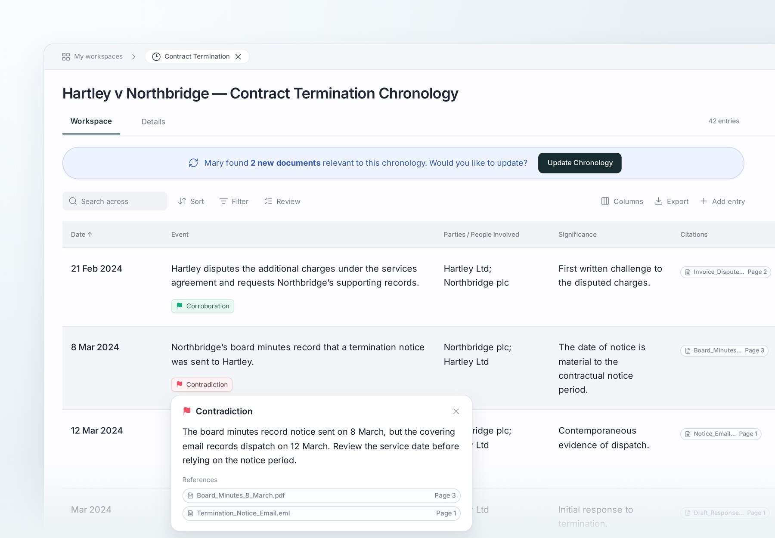Add entry to the chronology
775x538 pixels.
(x=722, y=201)
